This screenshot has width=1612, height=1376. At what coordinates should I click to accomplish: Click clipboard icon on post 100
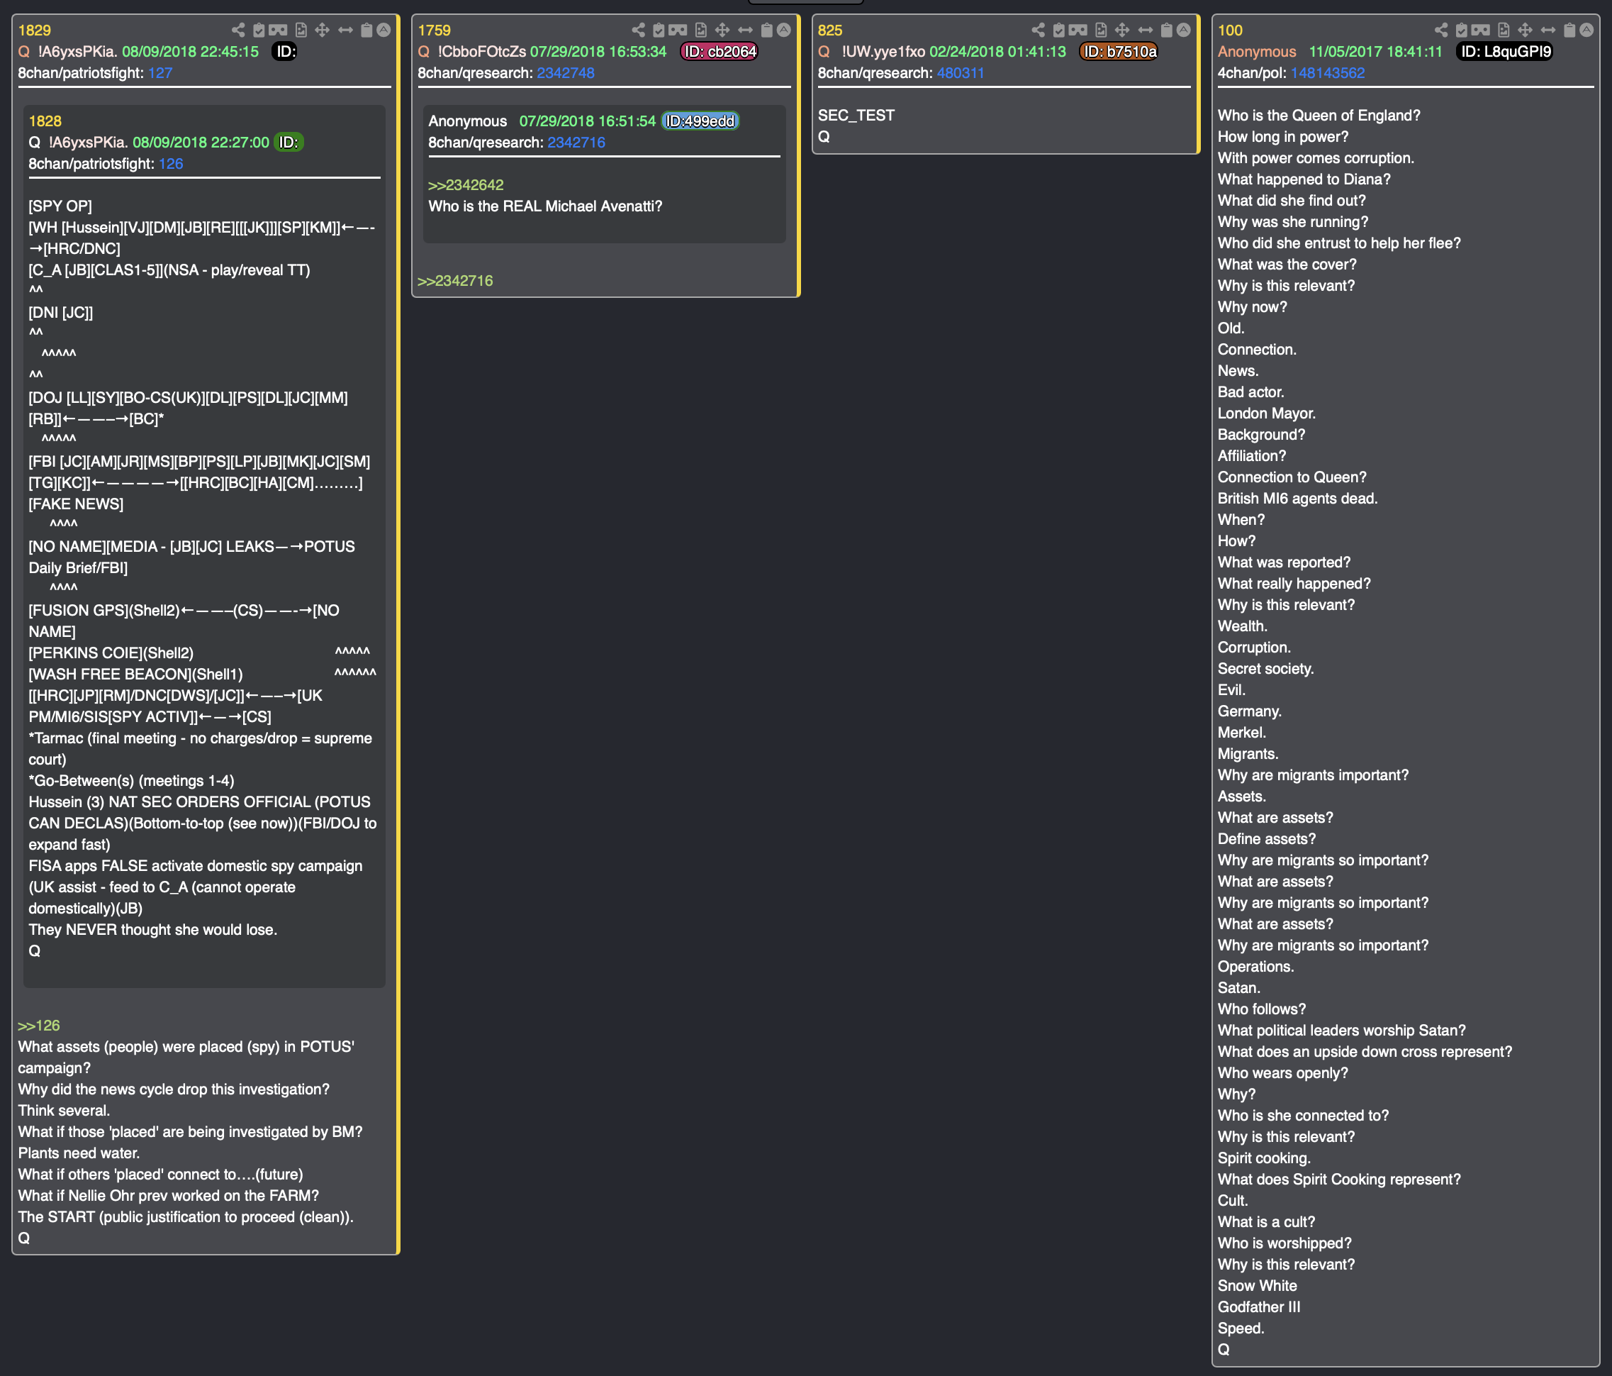1569,30
